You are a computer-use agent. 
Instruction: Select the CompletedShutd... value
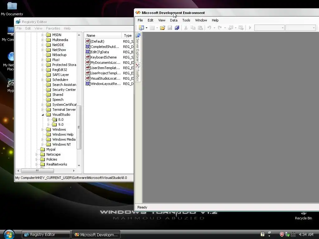pyautogui.click(x=105, y=47)
